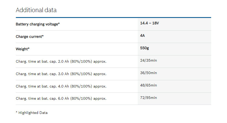Click the 14.4 – 18V voltage value
227x123 pixels.
[149, 23]
